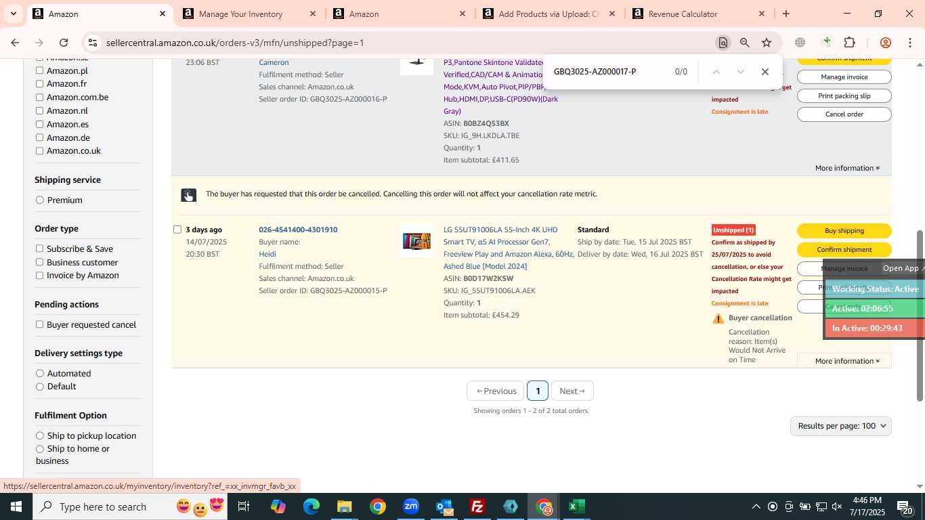The width and height of the screenshot is (925, 520).
Task: Tick the Amazon.nl marketplace checkbox
Action: tap(39, 111)
